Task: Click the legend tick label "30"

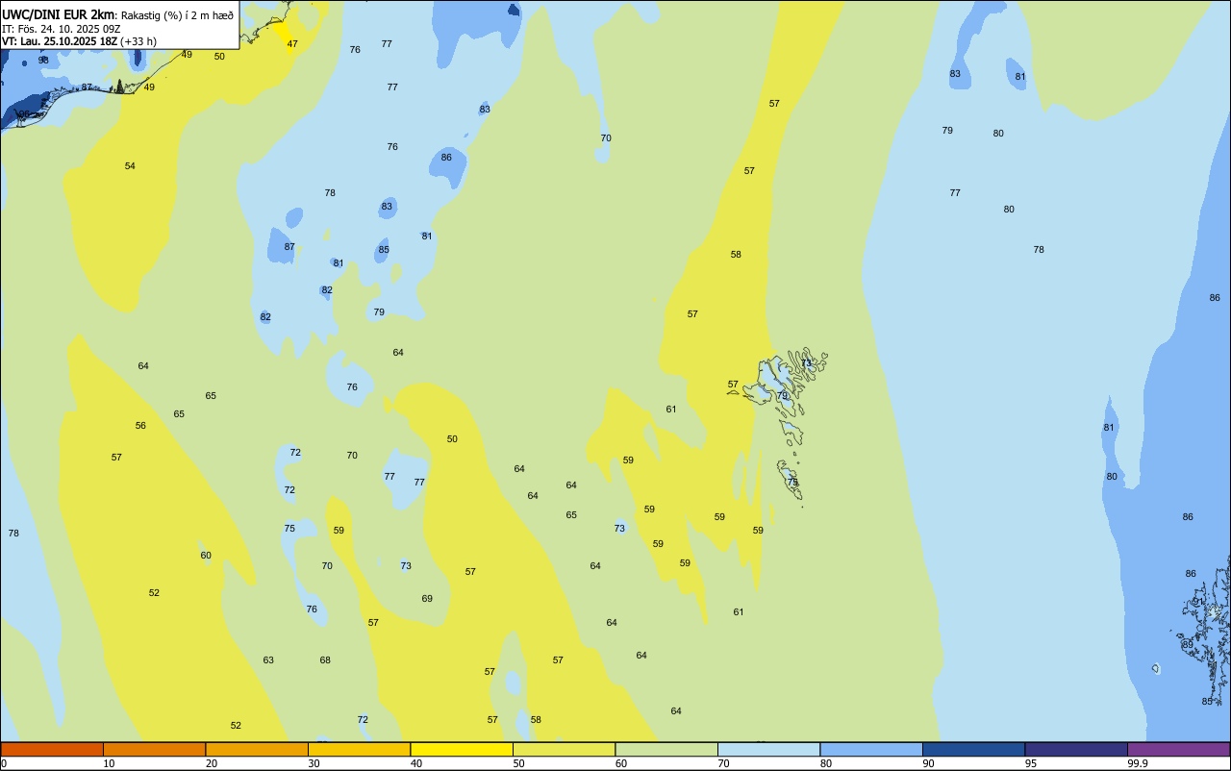Action: coord(314,763)
